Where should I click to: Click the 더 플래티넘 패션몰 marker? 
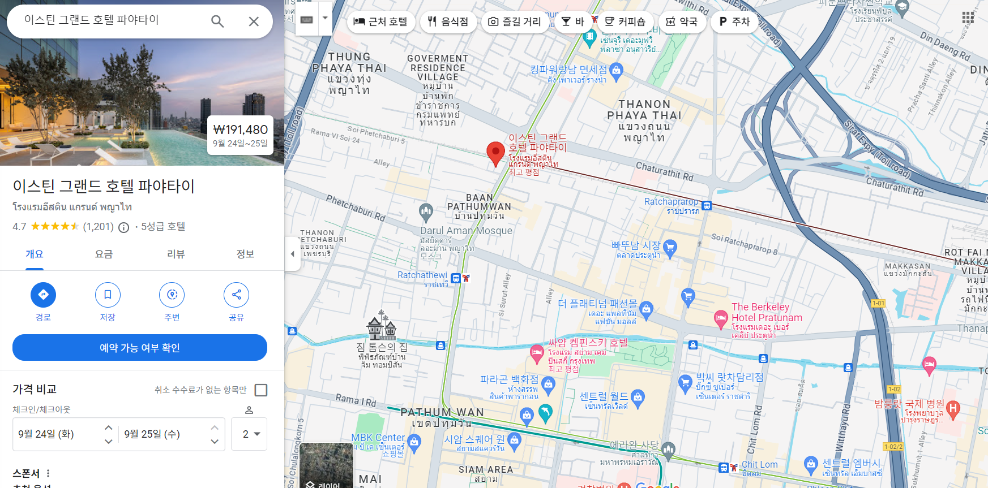click(647, 310)
